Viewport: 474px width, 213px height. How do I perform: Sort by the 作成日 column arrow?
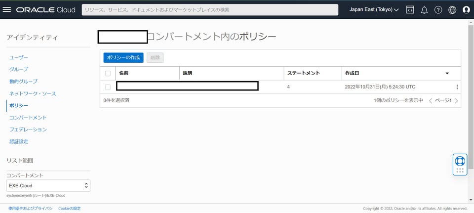click(447, 73)
